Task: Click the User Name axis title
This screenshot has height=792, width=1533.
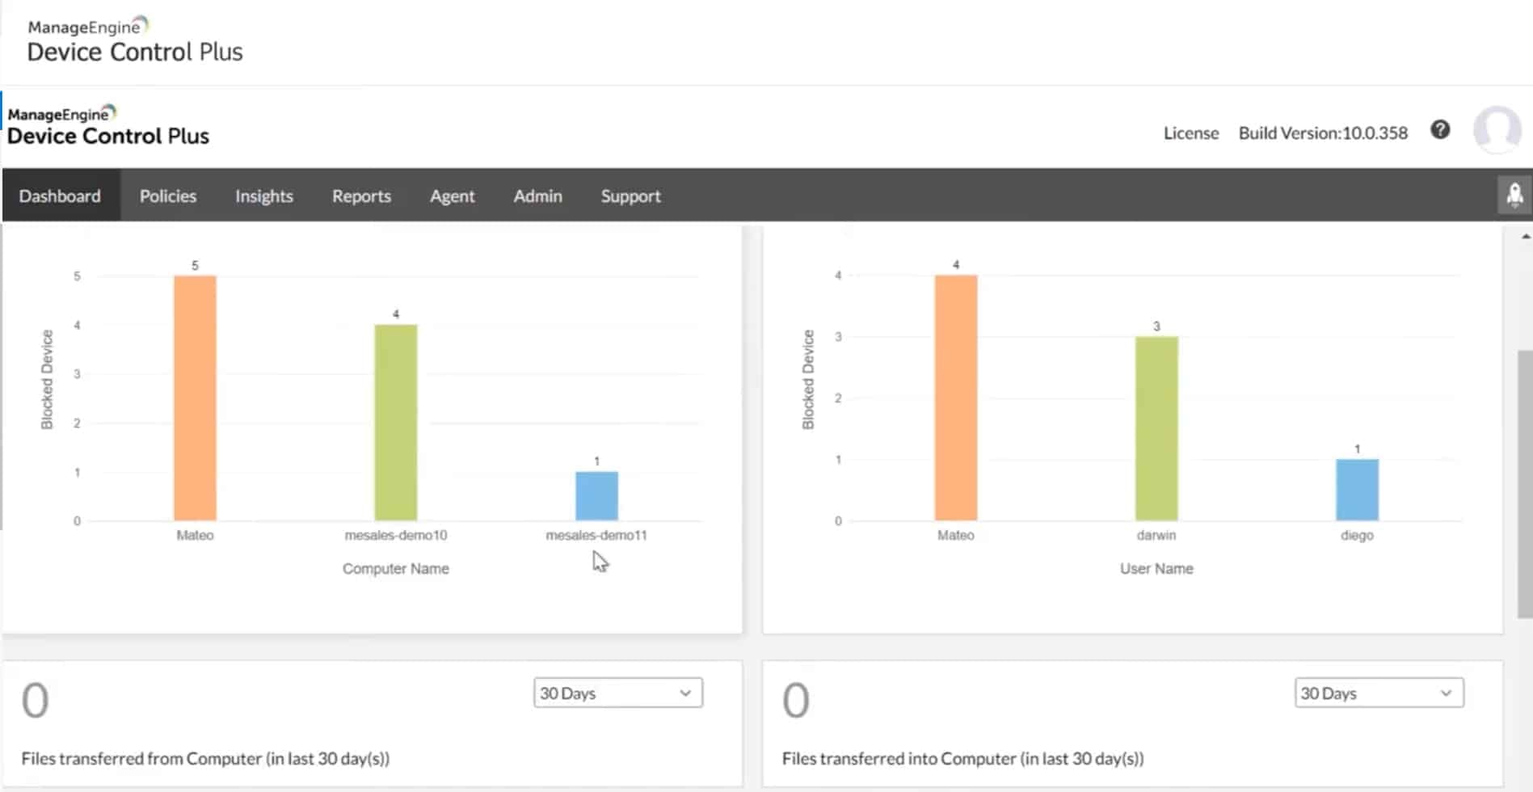Action: pos(1156,568)
